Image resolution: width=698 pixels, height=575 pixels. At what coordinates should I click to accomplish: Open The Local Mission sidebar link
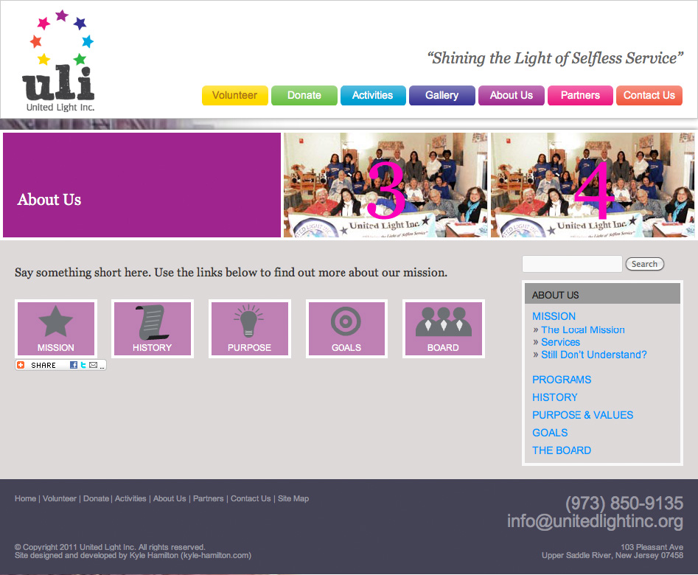[583, 330]
